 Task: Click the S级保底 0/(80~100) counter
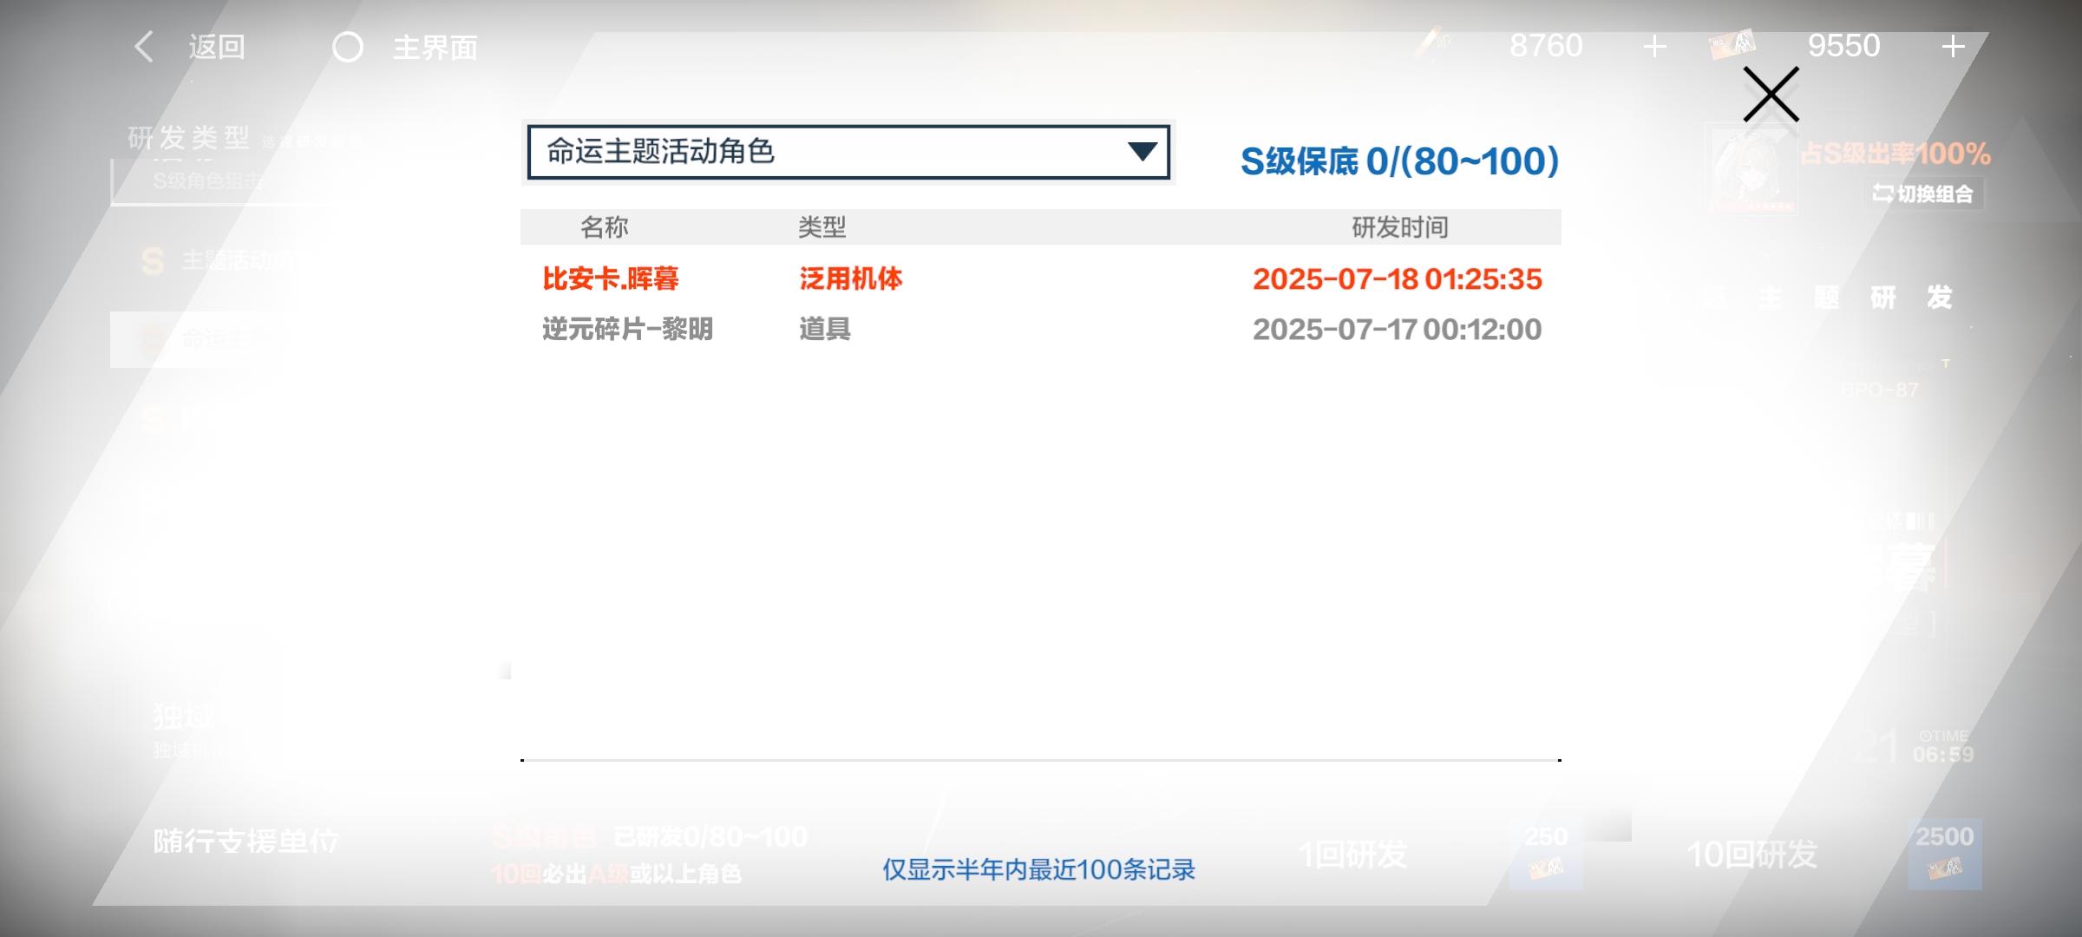click(x=1399, y=161)
